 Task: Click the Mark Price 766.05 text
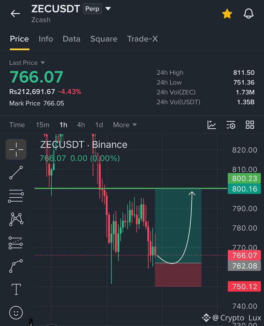click(37, 103)
